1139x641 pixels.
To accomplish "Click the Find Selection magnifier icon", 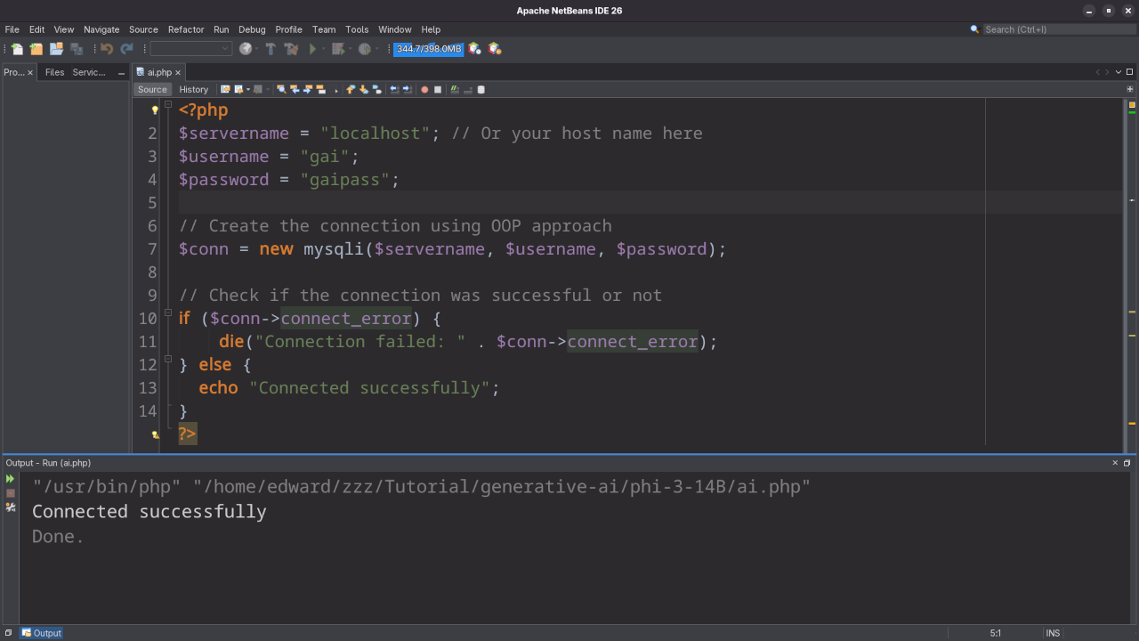I will [x=281, y=89].
